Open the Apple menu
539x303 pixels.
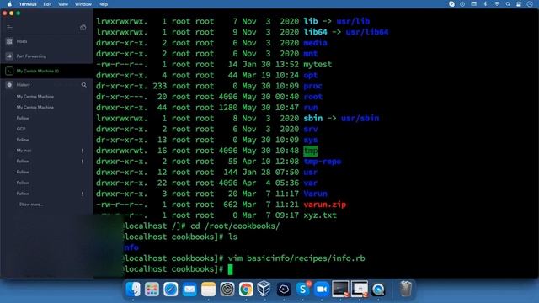click(9, 4)
